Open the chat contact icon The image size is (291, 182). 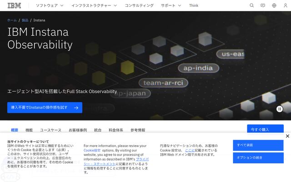click(x=263, y=5)
